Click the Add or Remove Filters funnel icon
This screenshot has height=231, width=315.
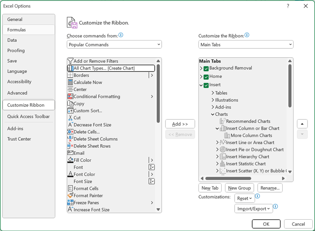[70, 61]
